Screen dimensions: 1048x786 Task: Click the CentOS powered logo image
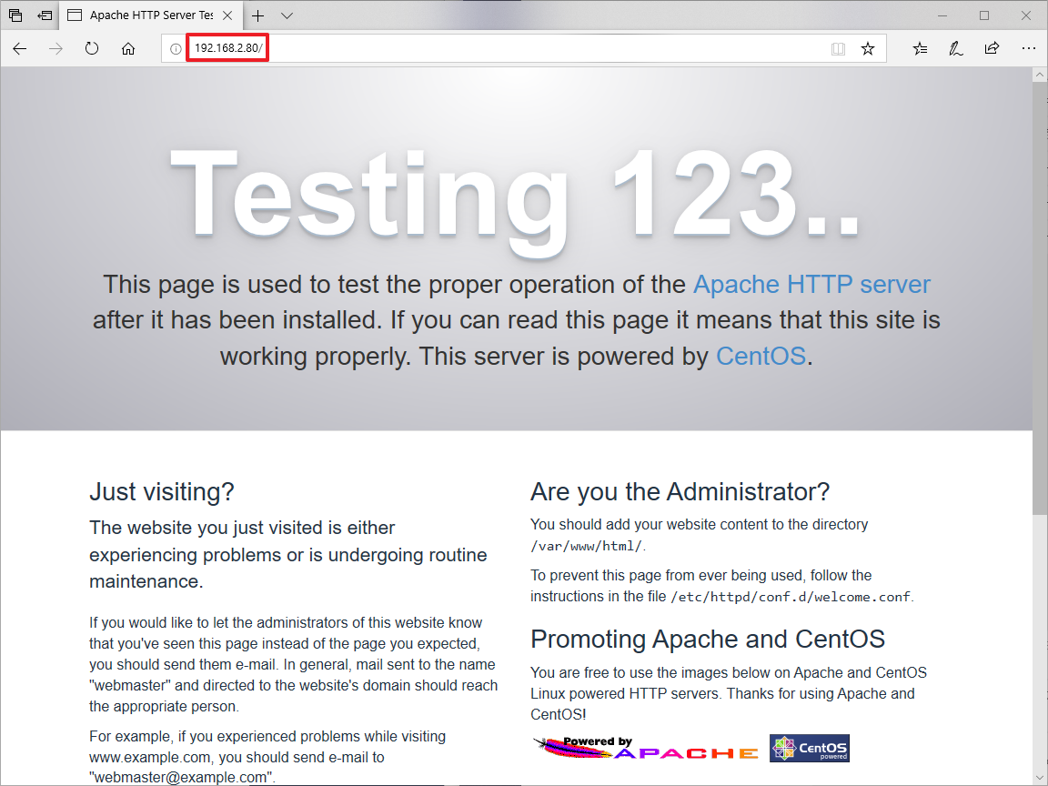810,749
